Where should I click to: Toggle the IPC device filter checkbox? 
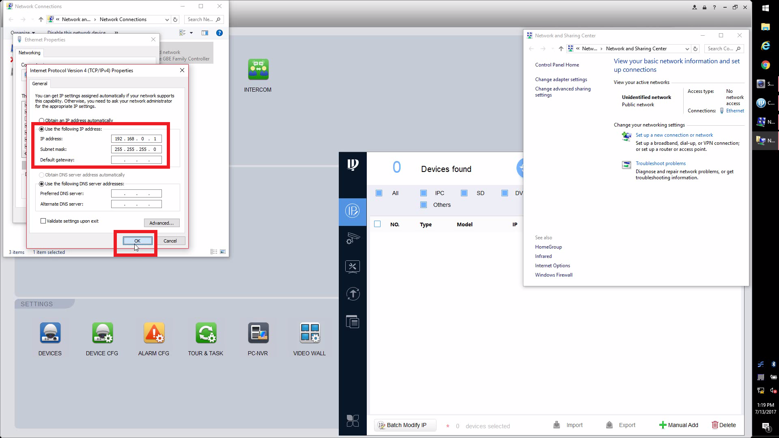[424, 193]
